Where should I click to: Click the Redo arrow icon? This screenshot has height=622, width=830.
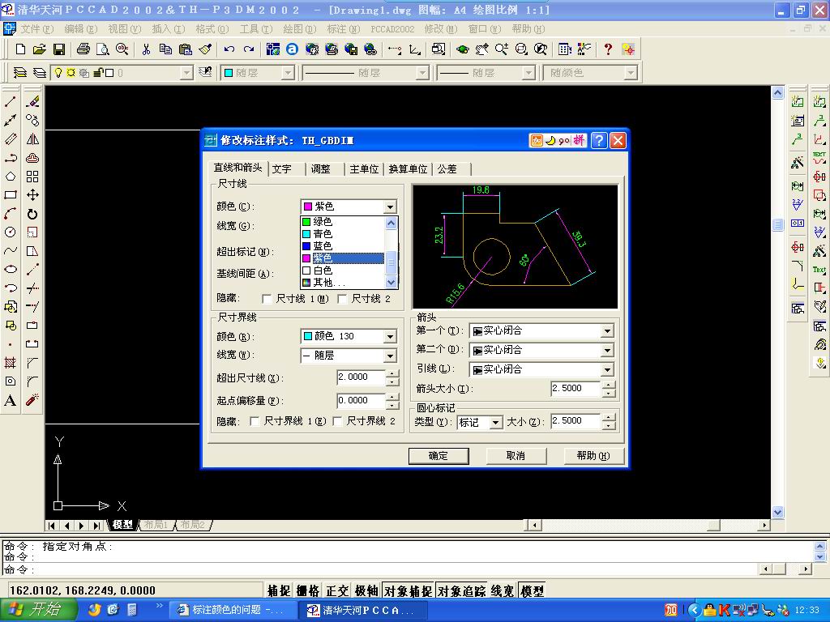(x=248, y=49)
